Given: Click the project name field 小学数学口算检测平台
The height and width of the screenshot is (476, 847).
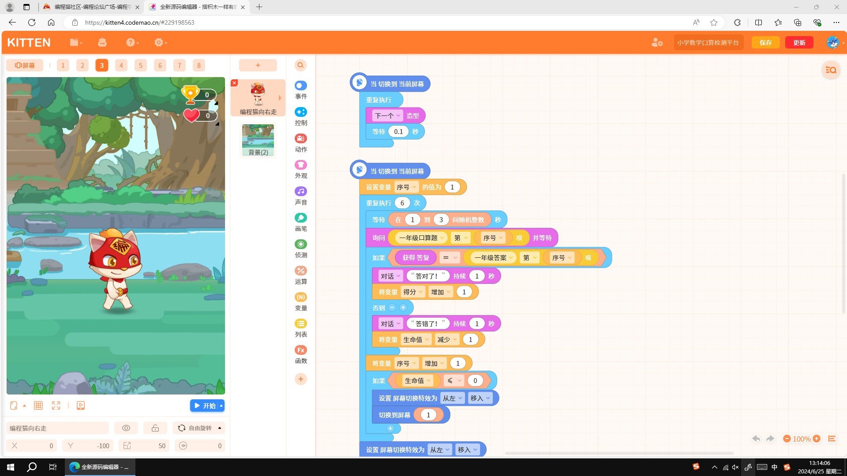Looking at the screenshot, I should (x=708, y=42).
